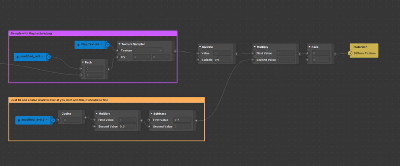The height and width of the screenshot is (166, 400).
Task: Click the modified_uvX-2 node's output port
Action: 53,120
